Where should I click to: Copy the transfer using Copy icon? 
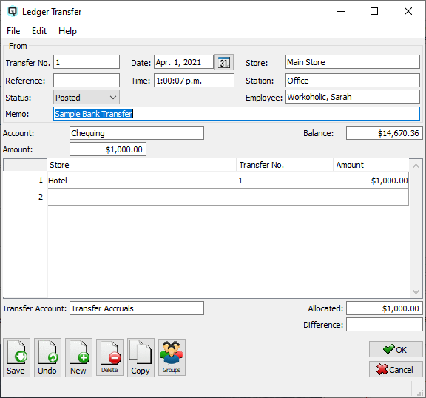(x=141, y=357)
